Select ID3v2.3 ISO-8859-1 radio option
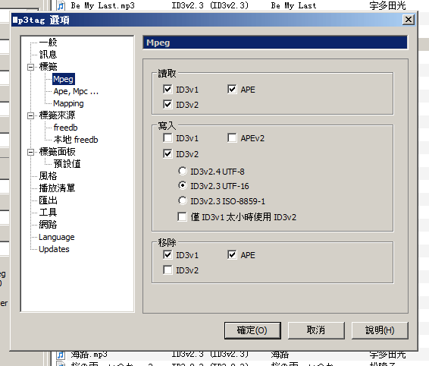Screen dimensions: 429x366 (183, 200)
